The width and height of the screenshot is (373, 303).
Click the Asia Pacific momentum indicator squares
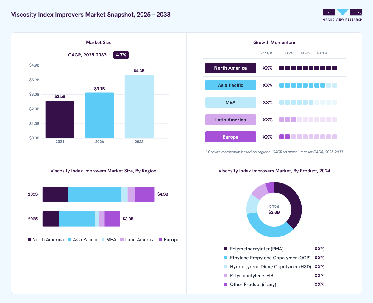308,85
